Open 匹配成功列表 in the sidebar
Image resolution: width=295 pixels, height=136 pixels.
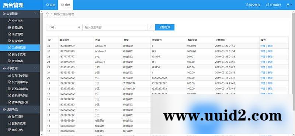coord(18,89)
